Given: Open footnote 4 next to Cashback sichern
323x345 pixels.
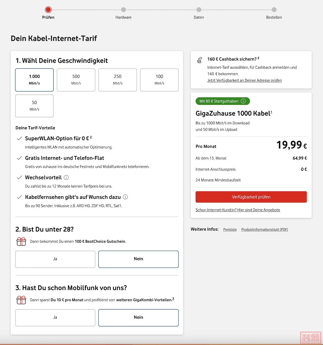Looking at the screenshot, I should point(258,58).
